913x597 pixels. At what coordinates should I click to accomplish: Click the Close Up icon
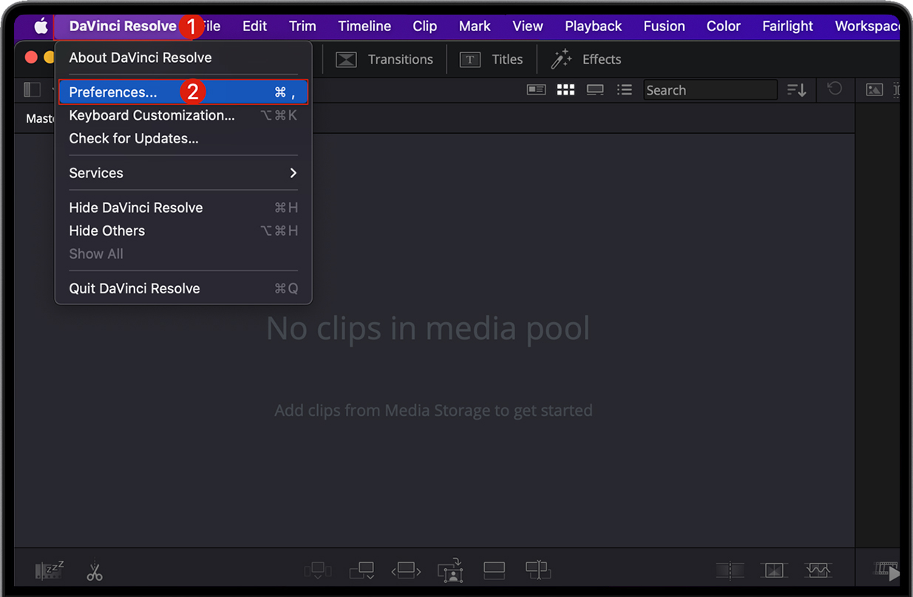[450, 570]
